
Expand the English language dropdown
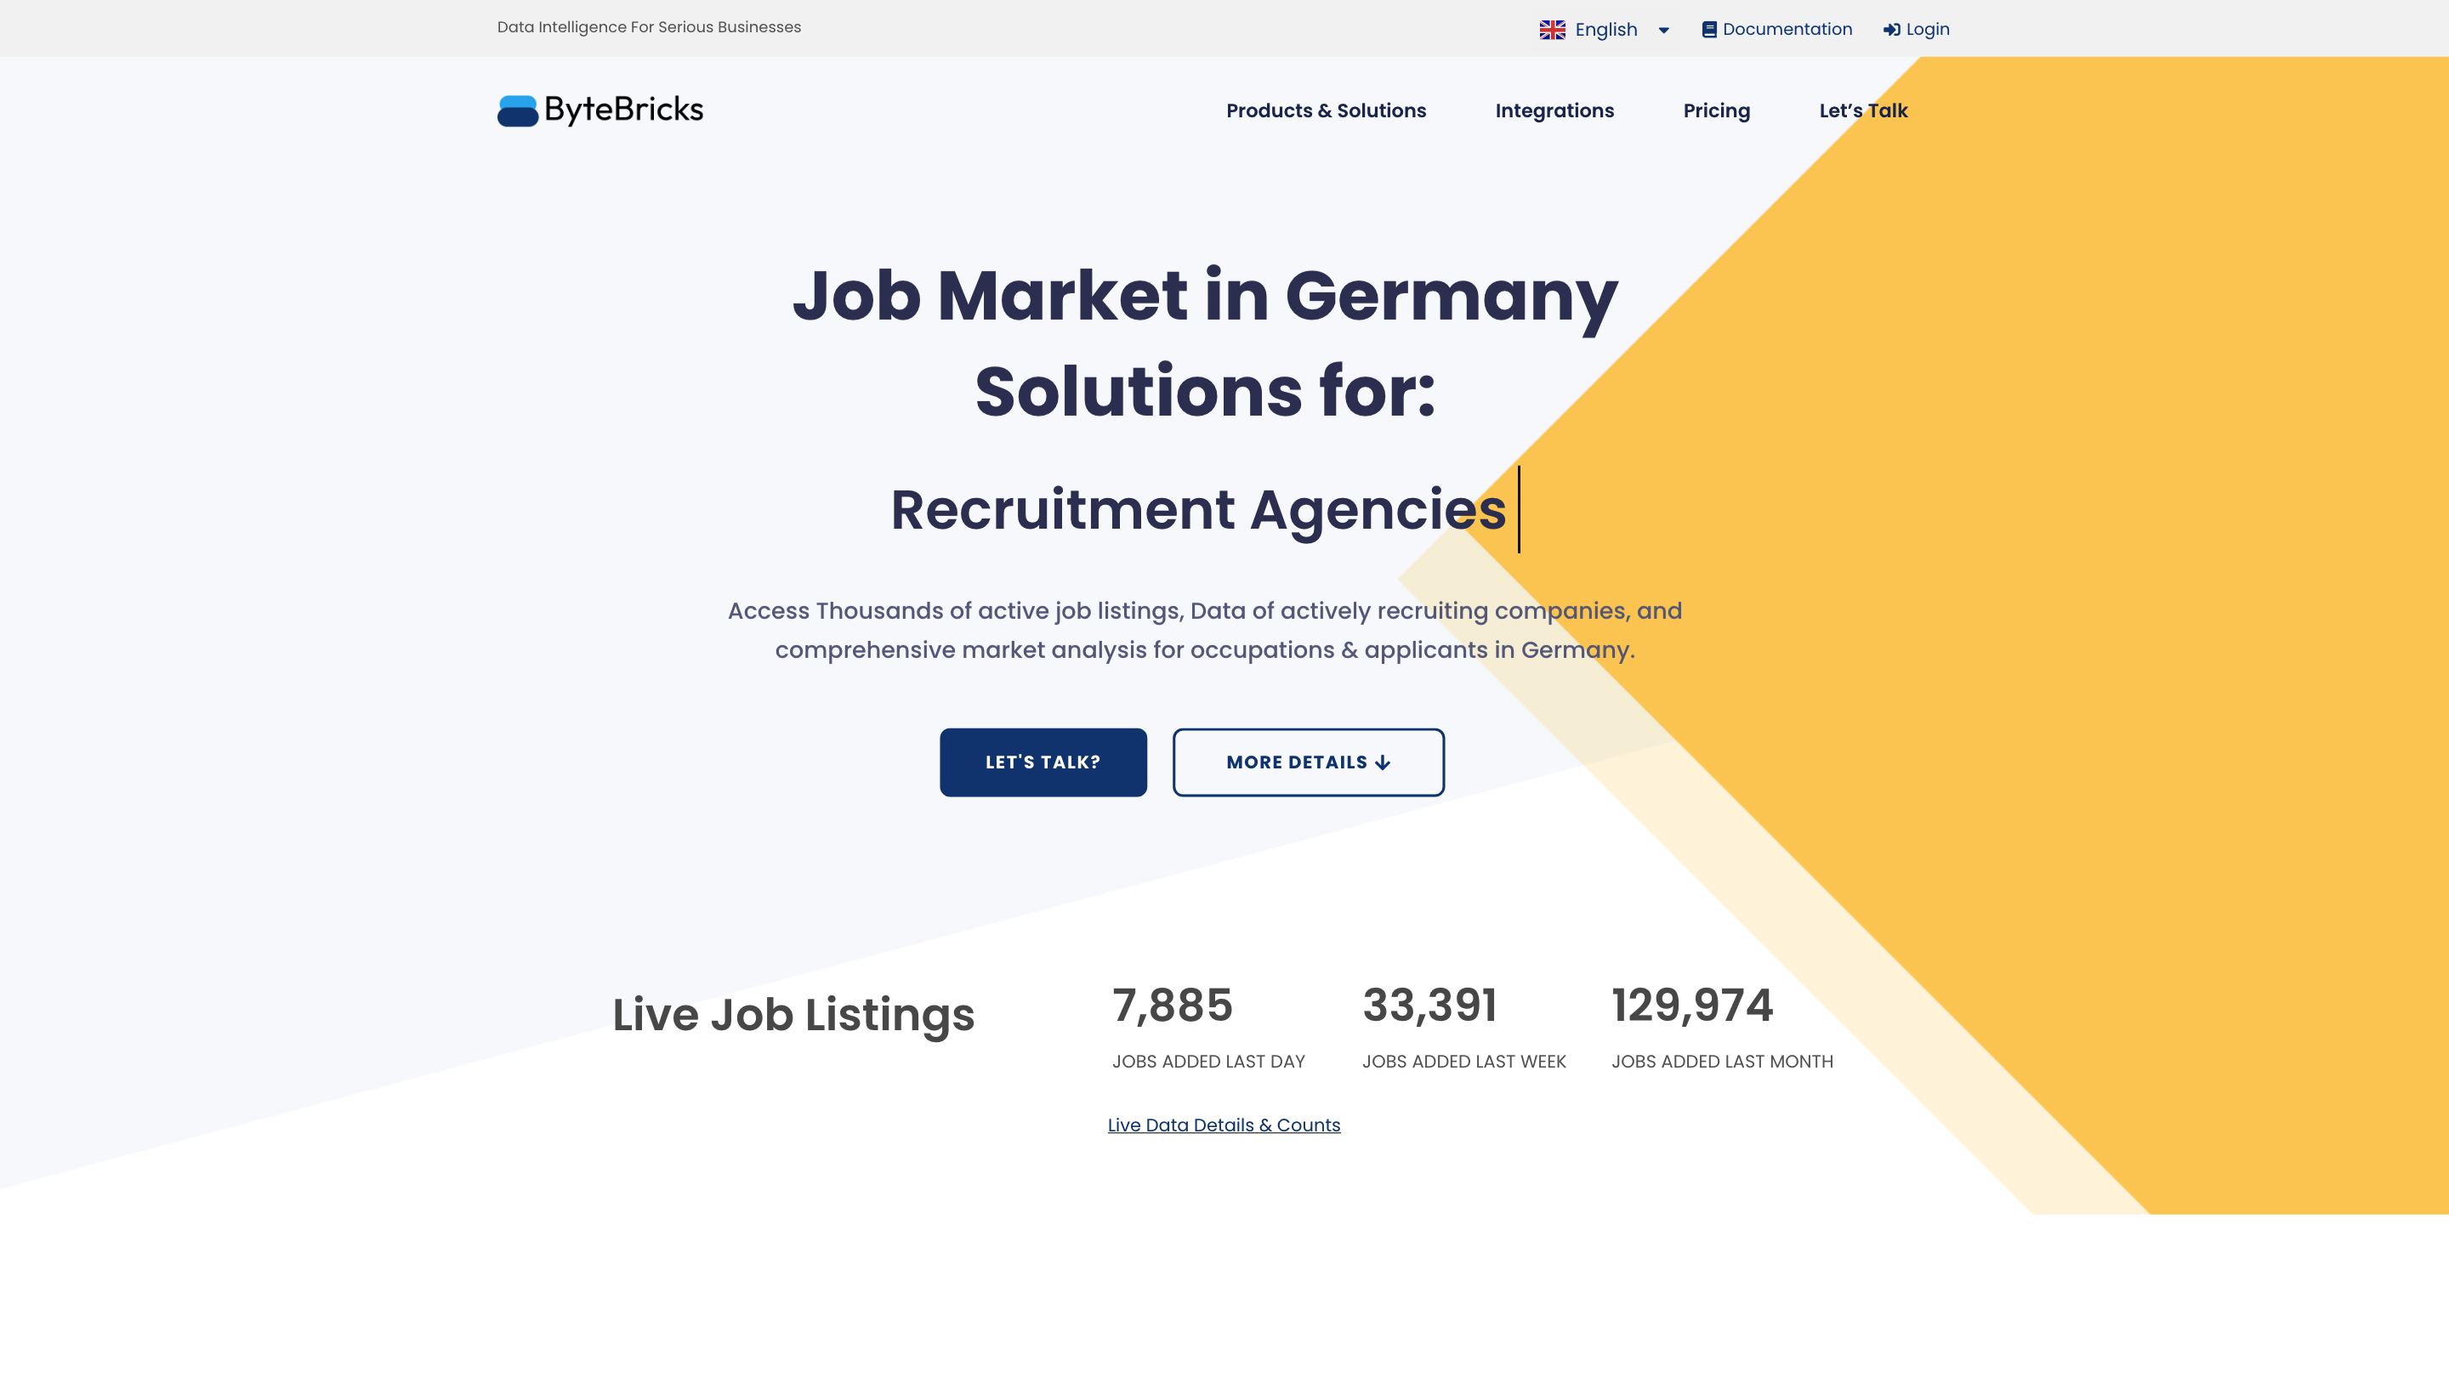pyautogui.click(x=1664, y=30)
